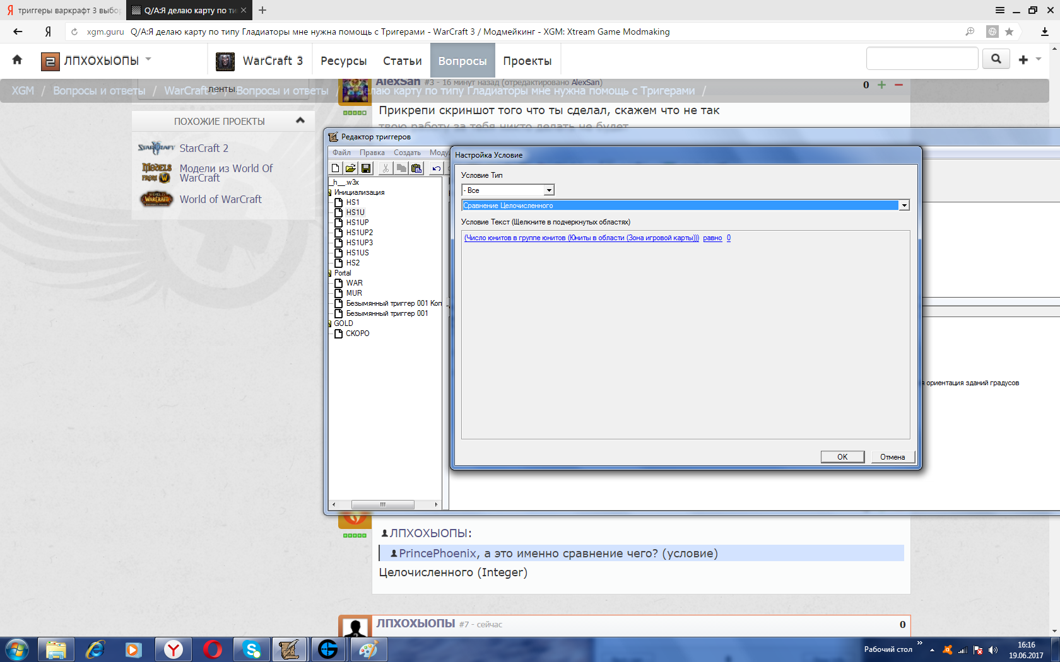Open the Windows Start menu
This screenshot has height=662, width=1060.
17,649
